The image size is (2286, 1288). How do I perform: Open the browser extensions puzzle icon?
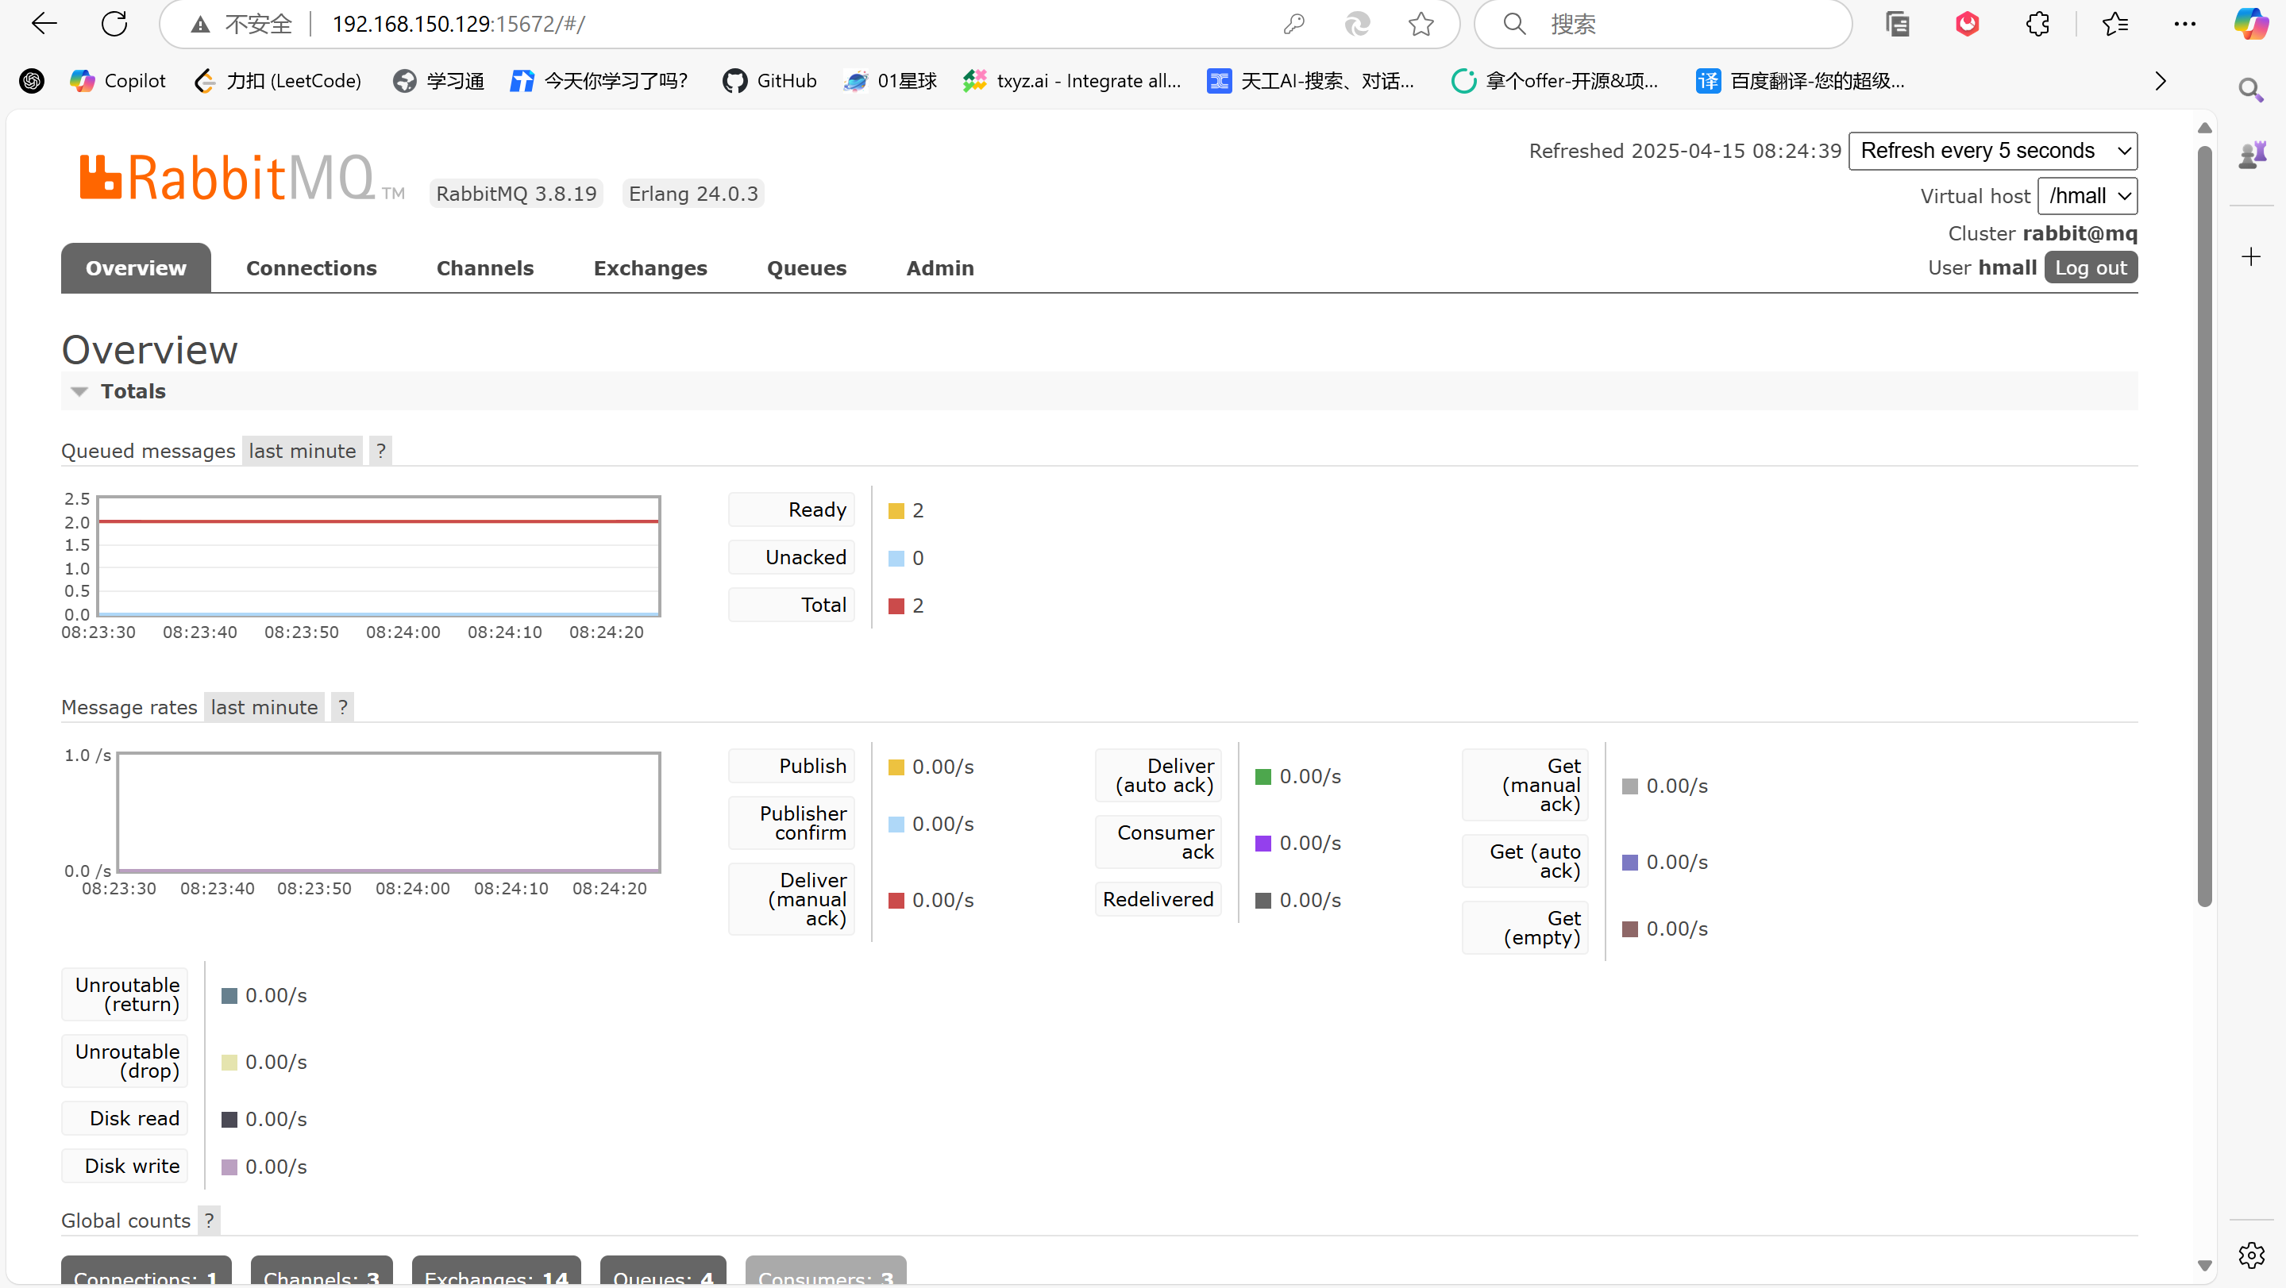[2037, 24]
